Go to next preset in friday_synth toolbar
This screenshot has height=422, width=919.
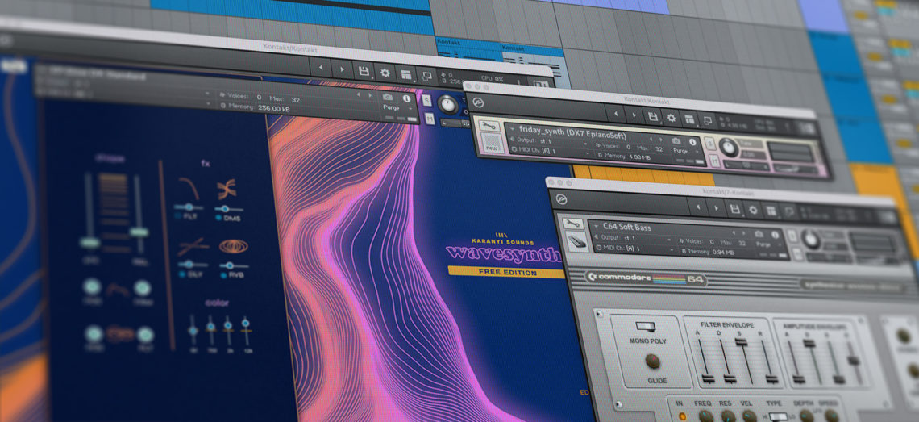(x=634, y=115)
